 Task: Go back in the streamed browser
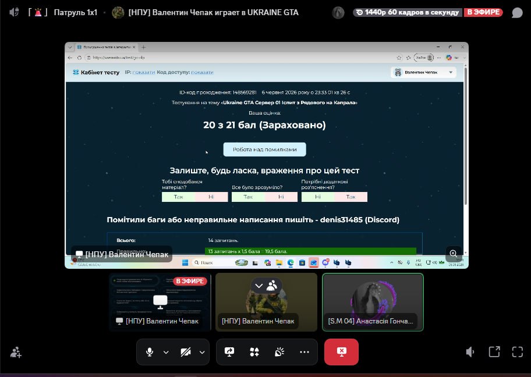click(70, 58)
